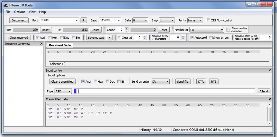
Task: Click Newline every characters value field
Action: point(175,37)
